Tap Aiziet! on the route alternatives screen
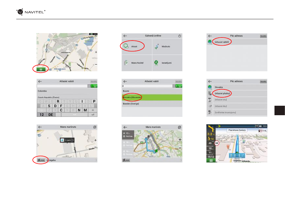Image resolution: width=285 pixels, height=201 pixels. pos(126,160)
